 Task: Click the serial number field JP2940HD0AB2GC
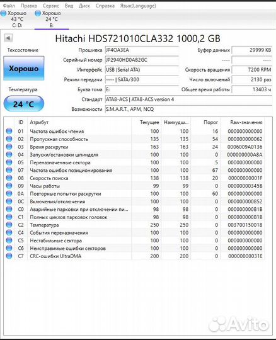coord(142,60)
